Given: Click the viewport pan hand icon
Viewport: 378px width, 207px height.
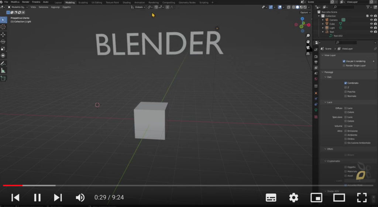Looking at the screenshot, I should pos(308,42).
